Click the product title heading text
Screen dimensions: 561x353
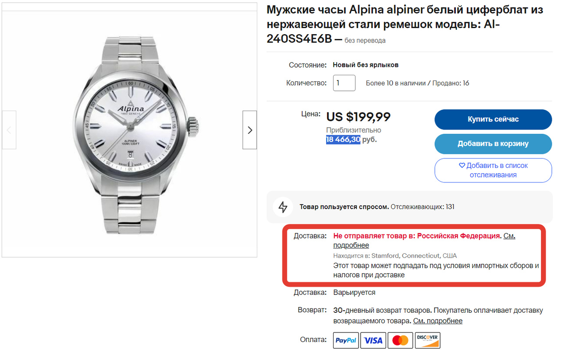[405, 24]
